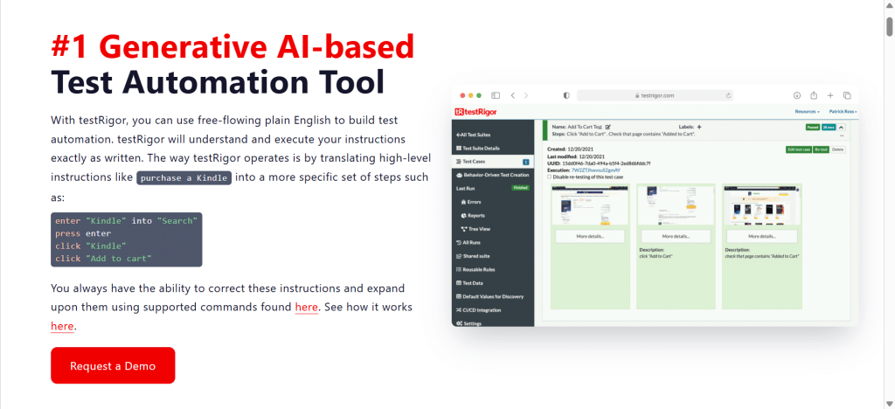This screenshot has width=895, height=409.
Task: Click More details above 'click Add to Cart' description
Action: click(676, 236)
